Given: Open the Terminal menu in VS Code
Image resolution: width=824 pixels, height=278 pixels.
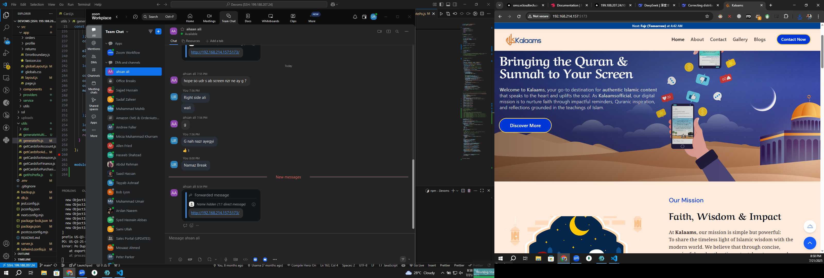Looking at the screenshot, I should (x=84, y=4).
